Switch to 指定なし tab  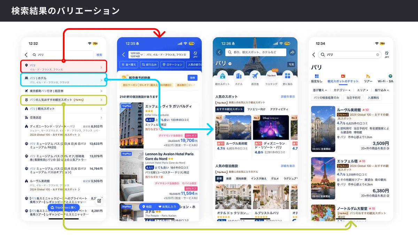click(x=317, y=78)
